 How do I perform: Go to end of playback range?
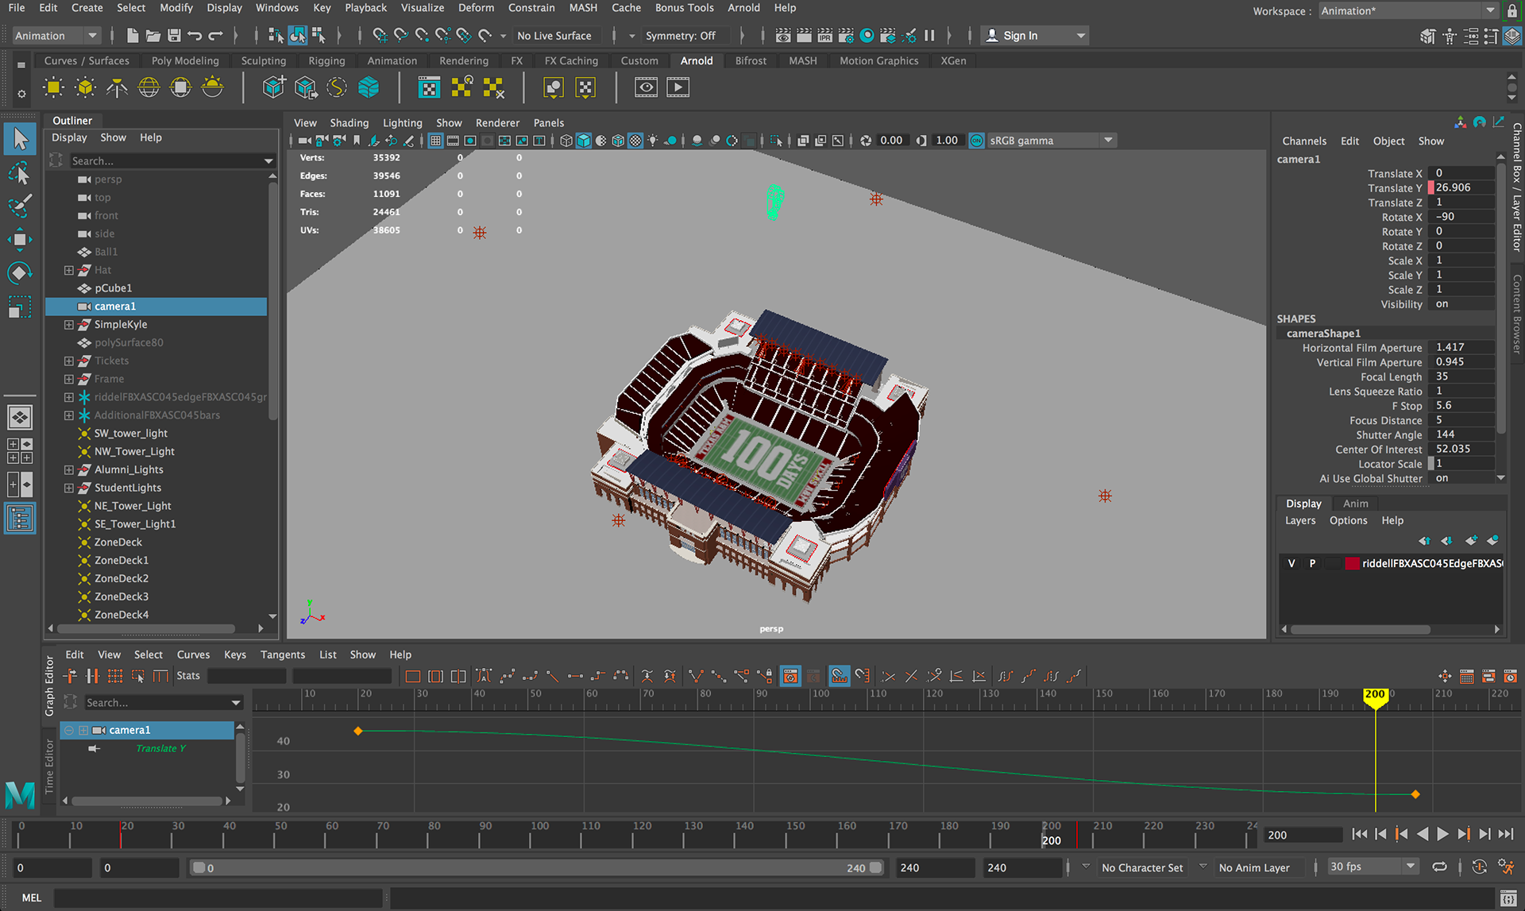1506,835
